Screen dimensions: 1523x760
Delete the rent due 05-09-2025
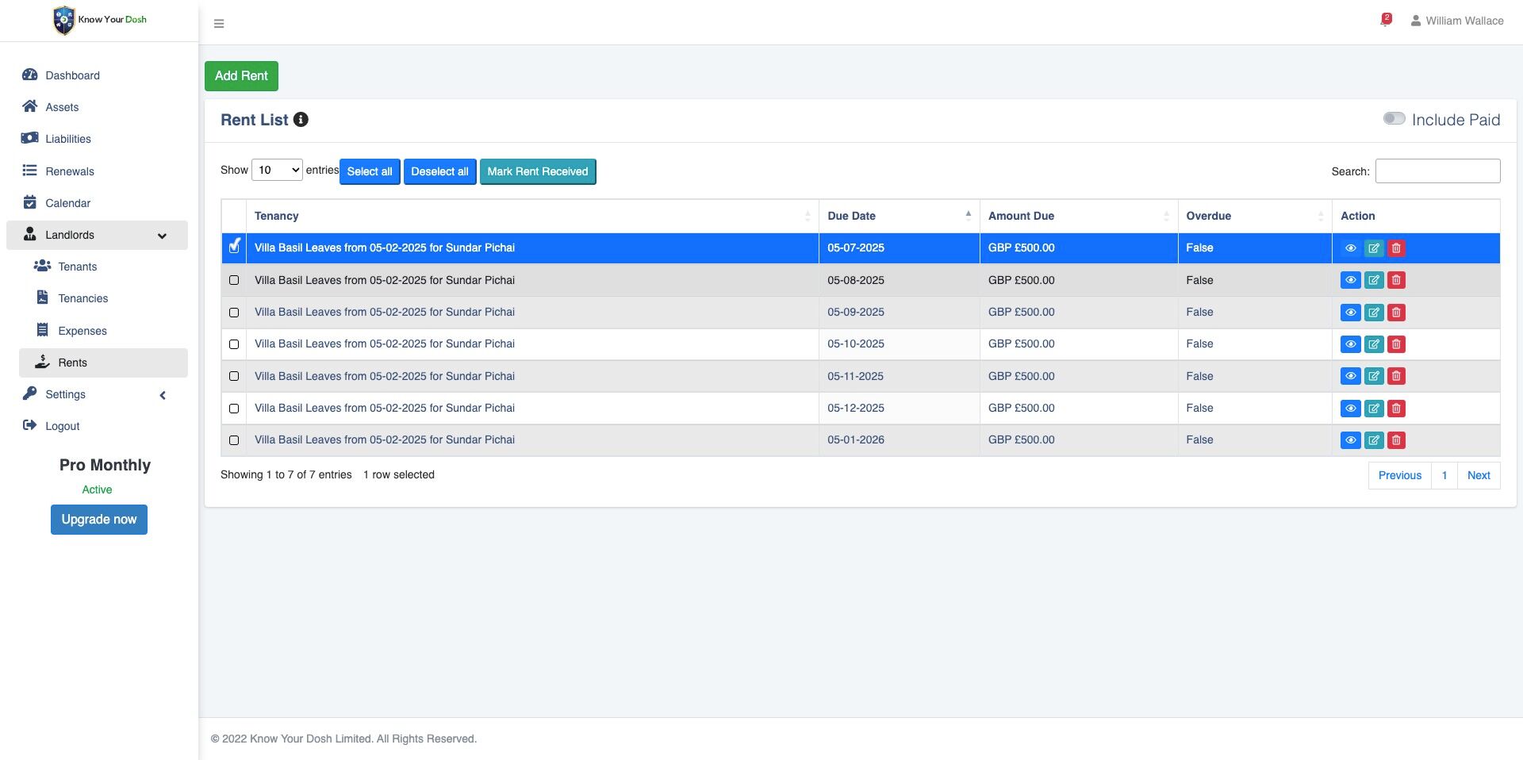pos(1396,313)
